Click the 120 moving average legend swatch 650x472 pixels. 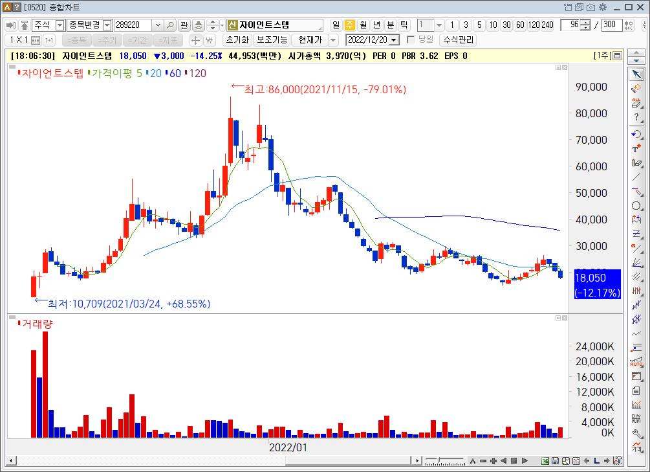coord(186,73)
